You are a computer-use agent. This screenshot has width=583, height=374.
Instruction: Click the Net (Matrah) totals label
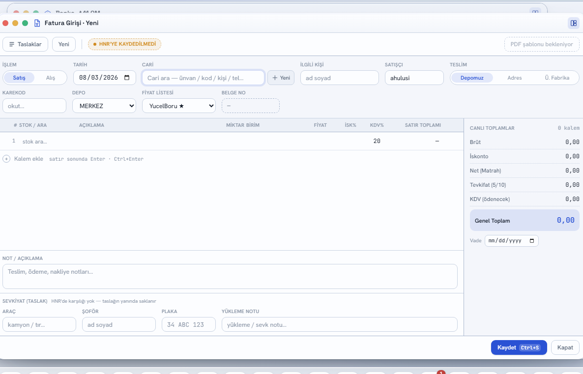click(x=485, y=171)
